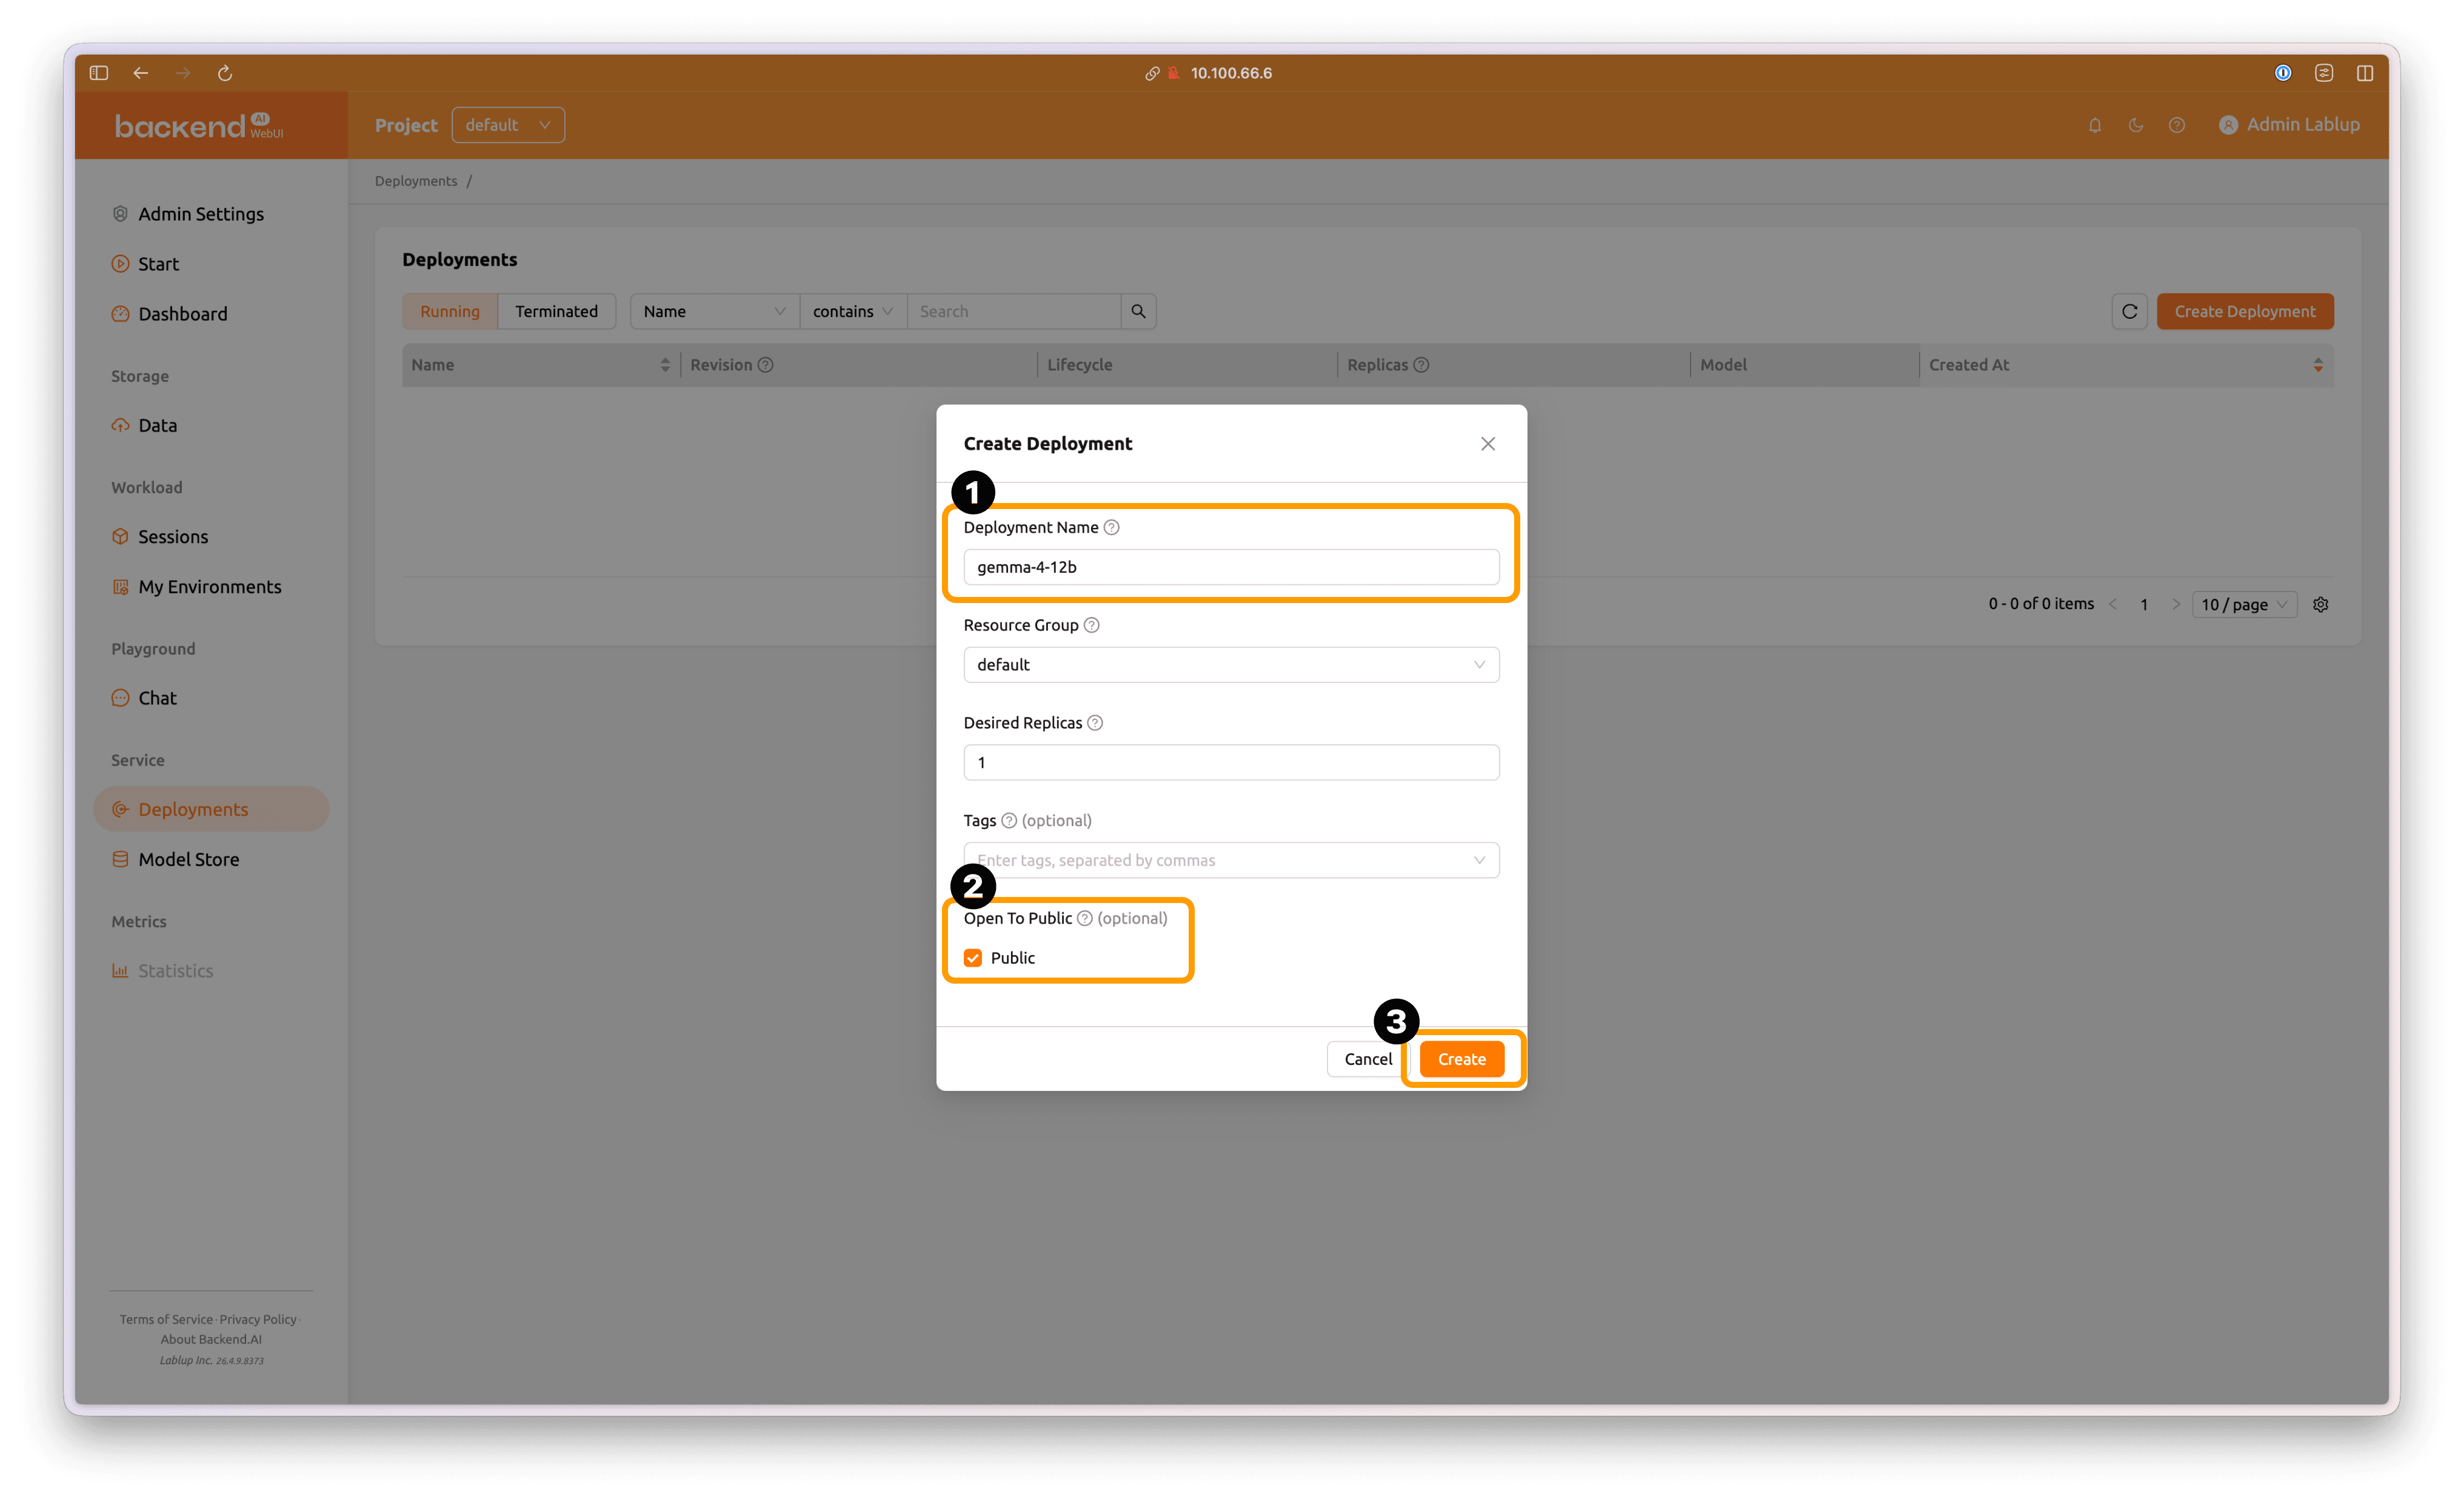Select page 1 in pagination
Image resolution: width=2464 pixels, height=1500 pixels.
click(x=2144, y=604)
